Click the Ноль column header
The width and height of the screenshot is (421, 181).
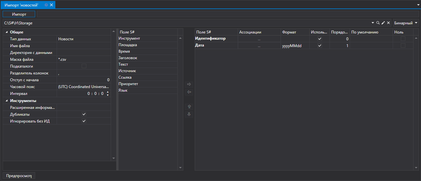403,32
